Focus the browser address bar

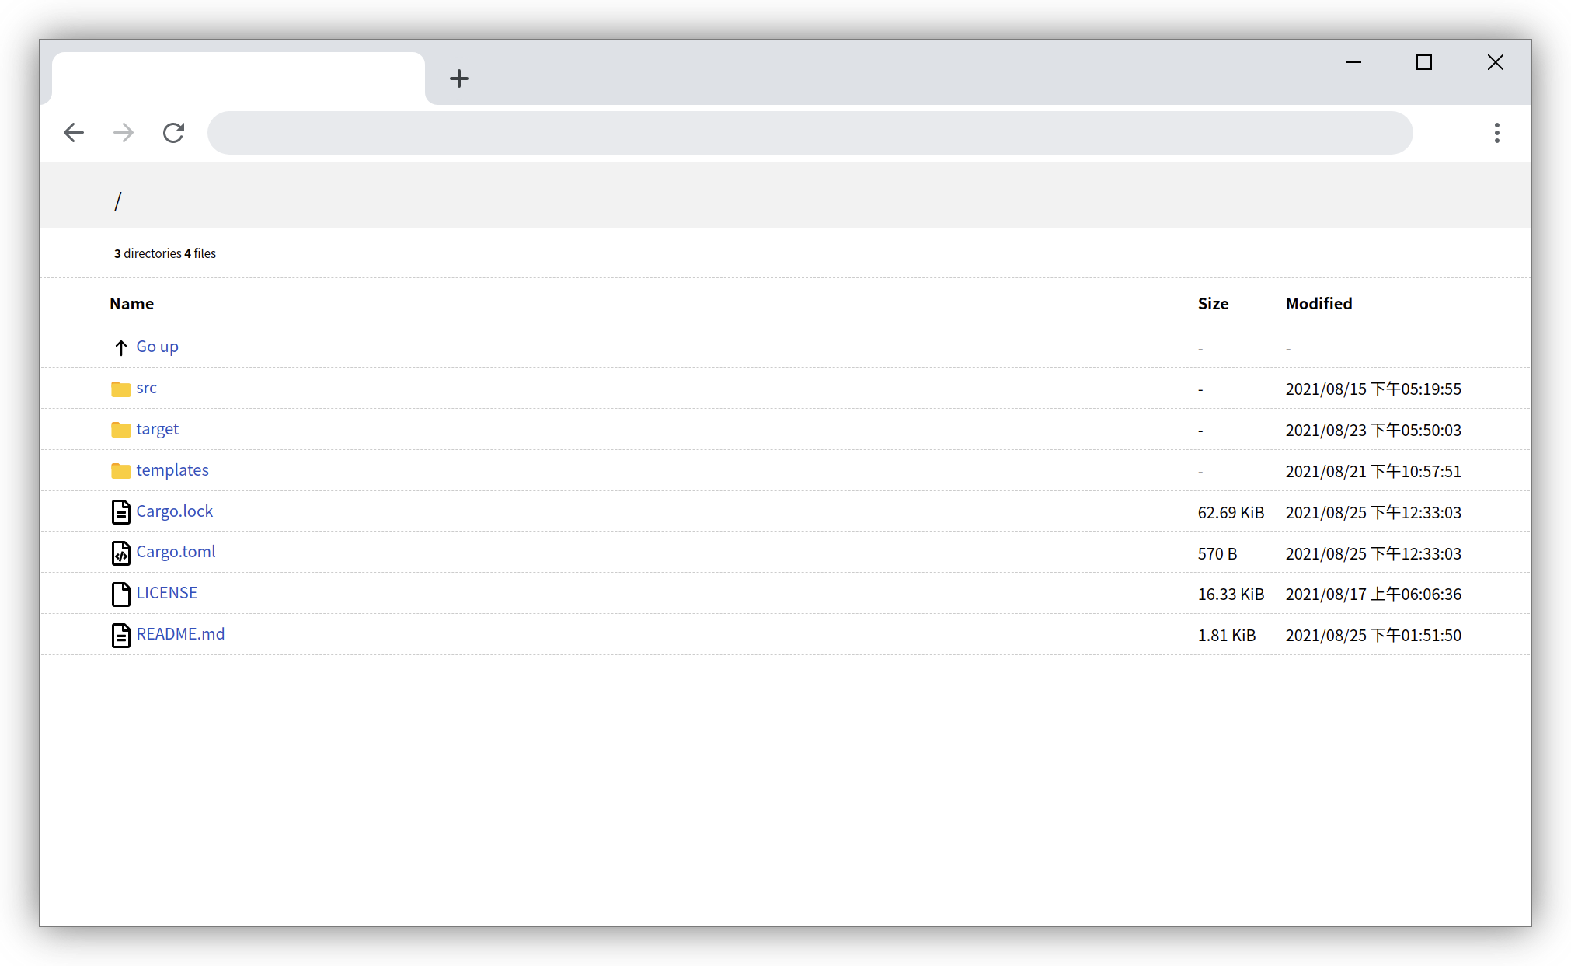[x=808, y=133]
